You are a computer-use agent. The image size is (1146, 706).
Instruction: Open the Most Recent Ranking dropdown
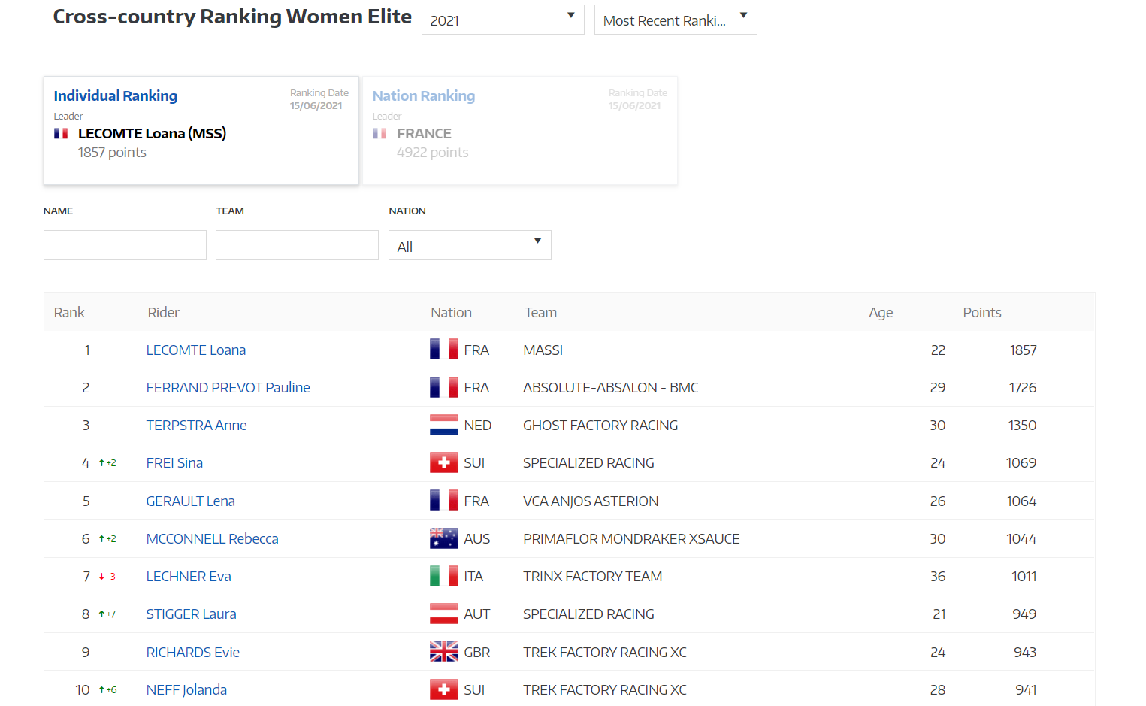click(x=675, y=19)
